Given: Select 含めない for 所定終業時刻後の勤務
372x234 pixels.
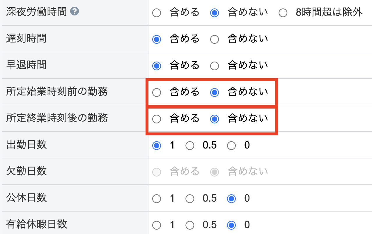Looking at the screenshot, I should click(215, 119).
